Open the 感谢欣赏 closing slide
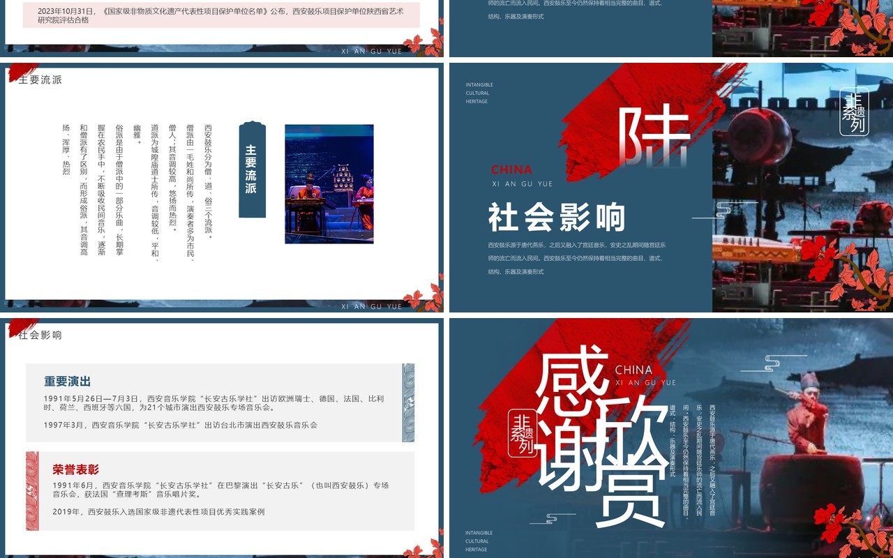The width and height of the screenshot is (893, 558). tap(671, 438)
